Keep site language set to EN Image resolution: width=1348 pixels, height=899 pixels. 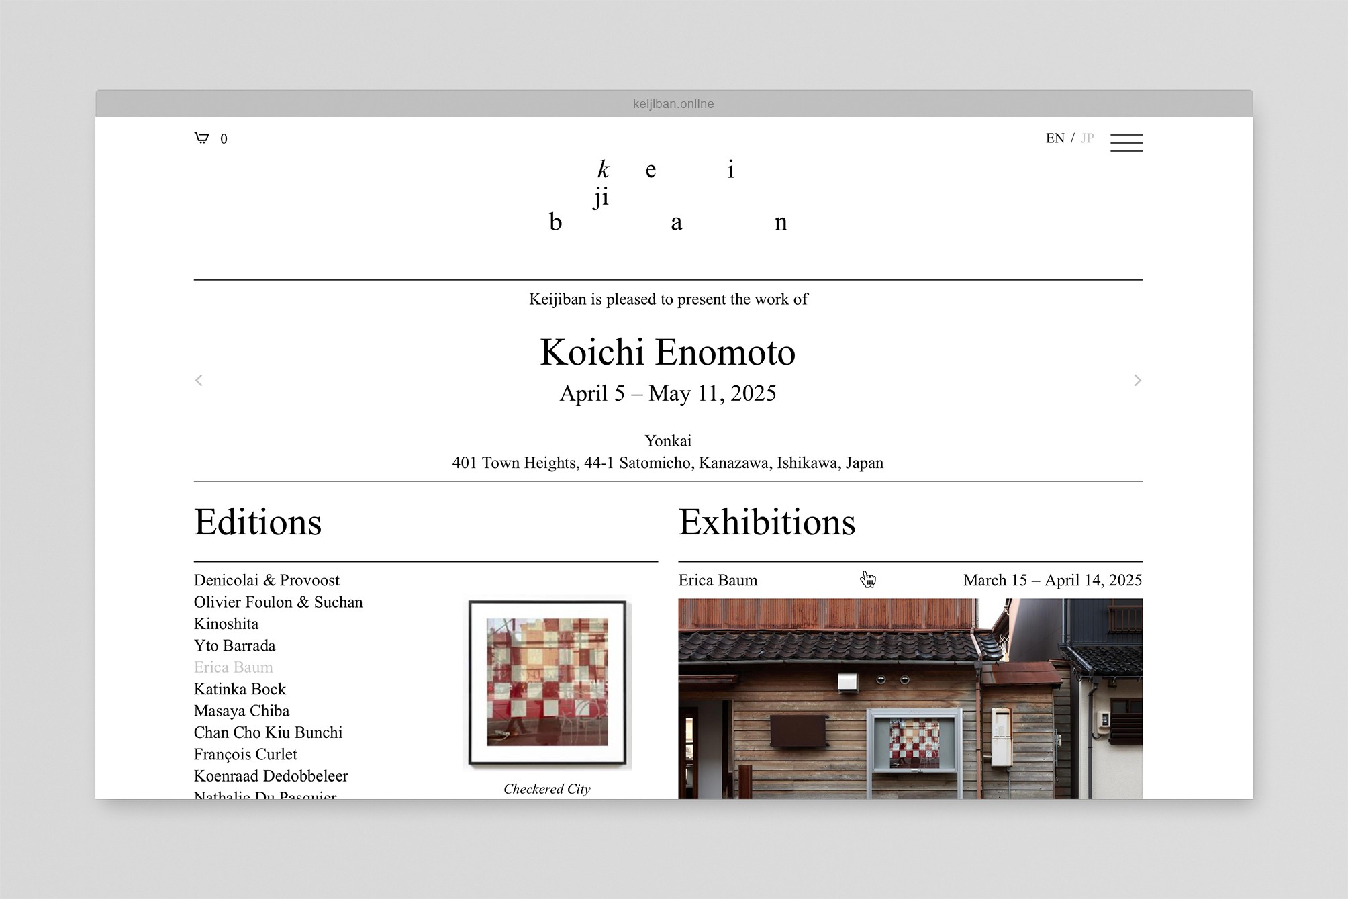point(1055,138)
